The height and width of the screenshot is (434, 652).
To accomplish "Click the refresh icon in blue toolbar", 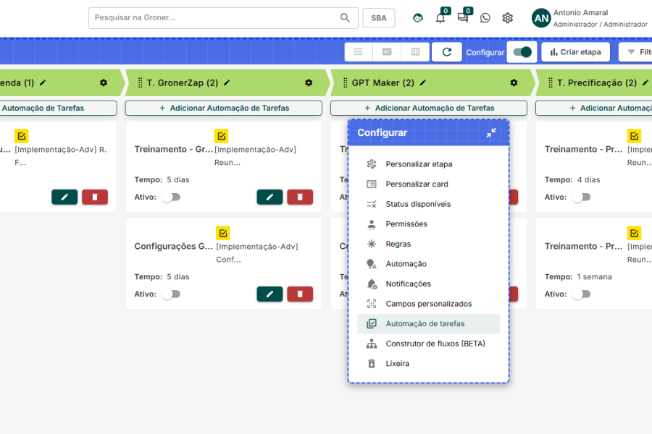I will 446,52.
